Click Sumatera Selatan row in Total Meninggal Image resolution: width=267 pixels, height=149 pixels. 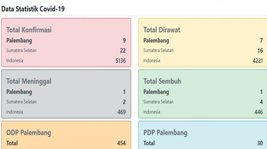(x=66, y=102)
